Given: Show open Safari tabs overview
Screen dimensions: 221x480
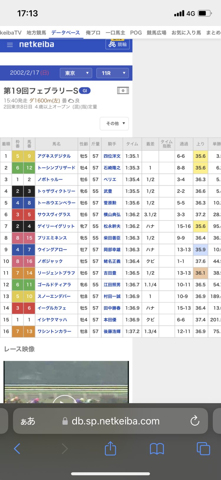Looking at the screenshot, I should 203,449.
